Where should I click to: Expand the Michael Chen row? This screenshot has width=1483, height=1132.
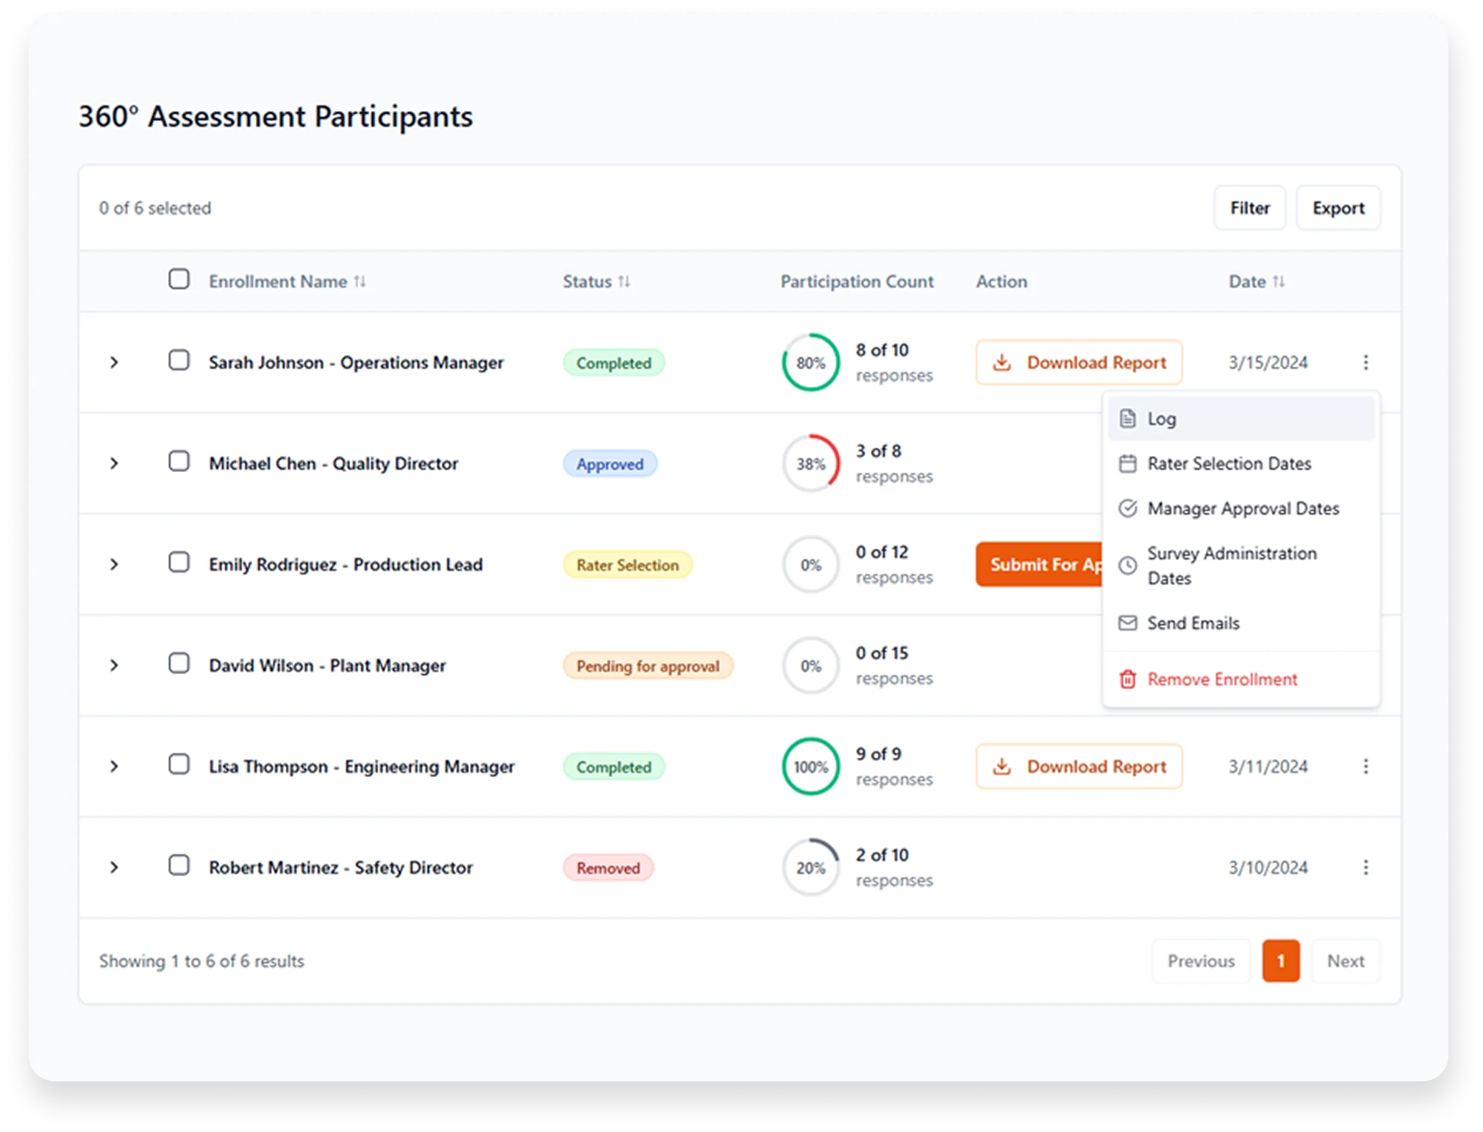tap(114, 464)
